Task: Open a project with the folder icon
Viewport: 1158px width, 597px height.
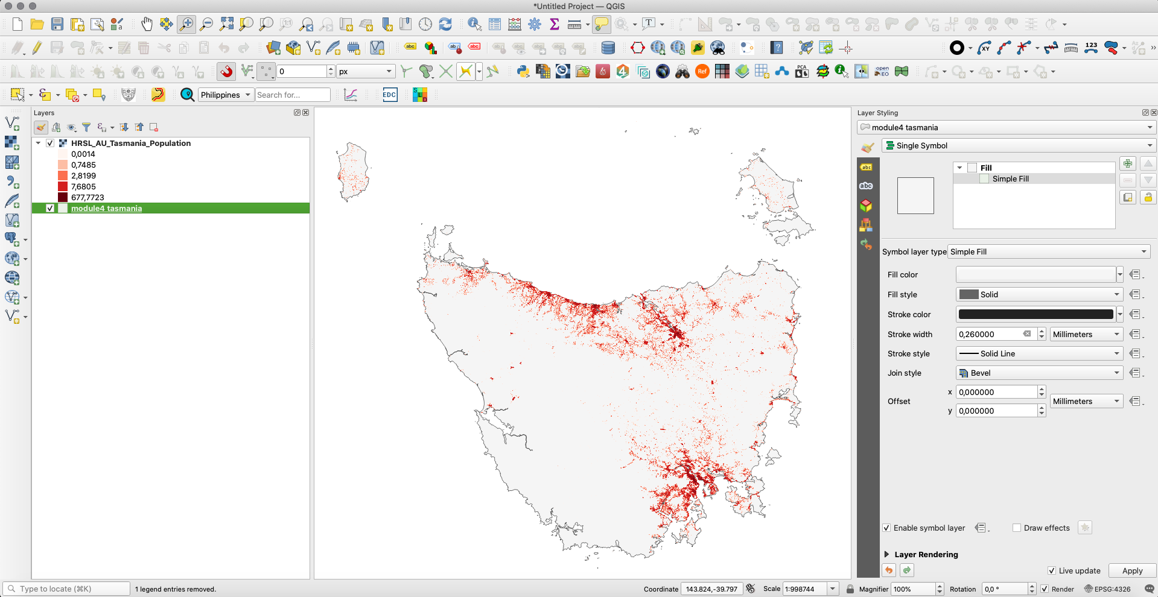Action: click(37, 24)
